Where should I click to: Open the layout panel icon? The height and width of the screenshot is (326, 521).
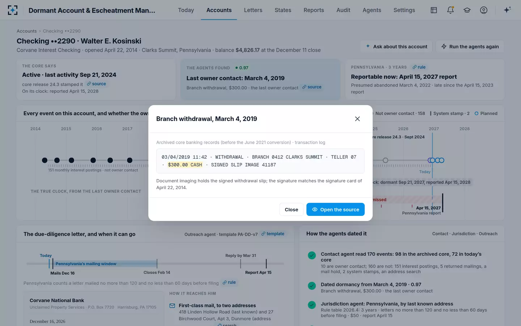coord(433,10)
